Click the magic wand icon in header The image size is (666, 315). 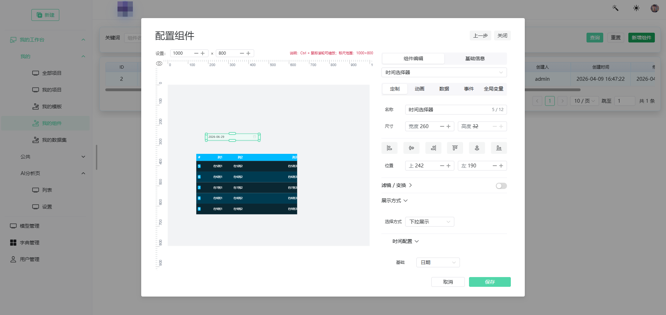pos(615,8)
